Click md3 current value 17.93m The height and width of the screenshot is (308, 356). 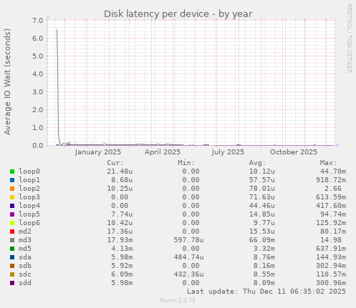[120, 240]
